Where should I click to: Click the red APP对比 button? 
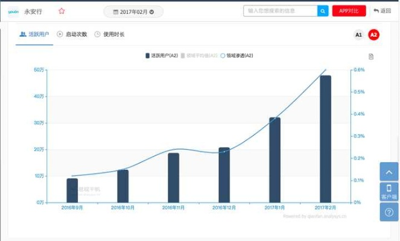coord(349,11)
